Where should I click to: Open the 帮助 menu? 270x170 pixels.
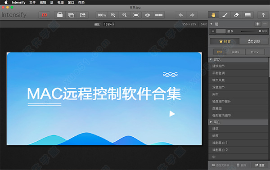(x=81, y=2)
